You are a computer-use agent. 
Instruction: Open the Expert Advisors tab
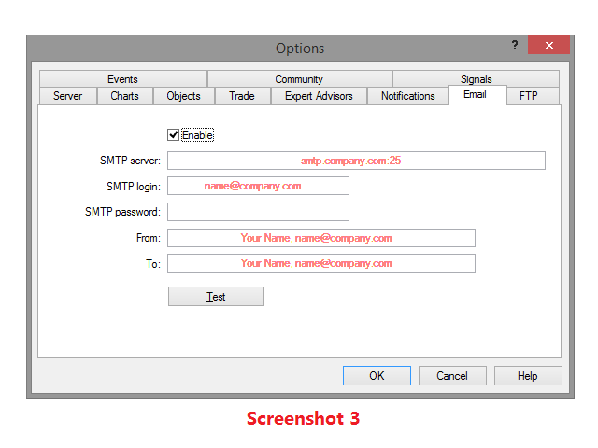point(319,96)
